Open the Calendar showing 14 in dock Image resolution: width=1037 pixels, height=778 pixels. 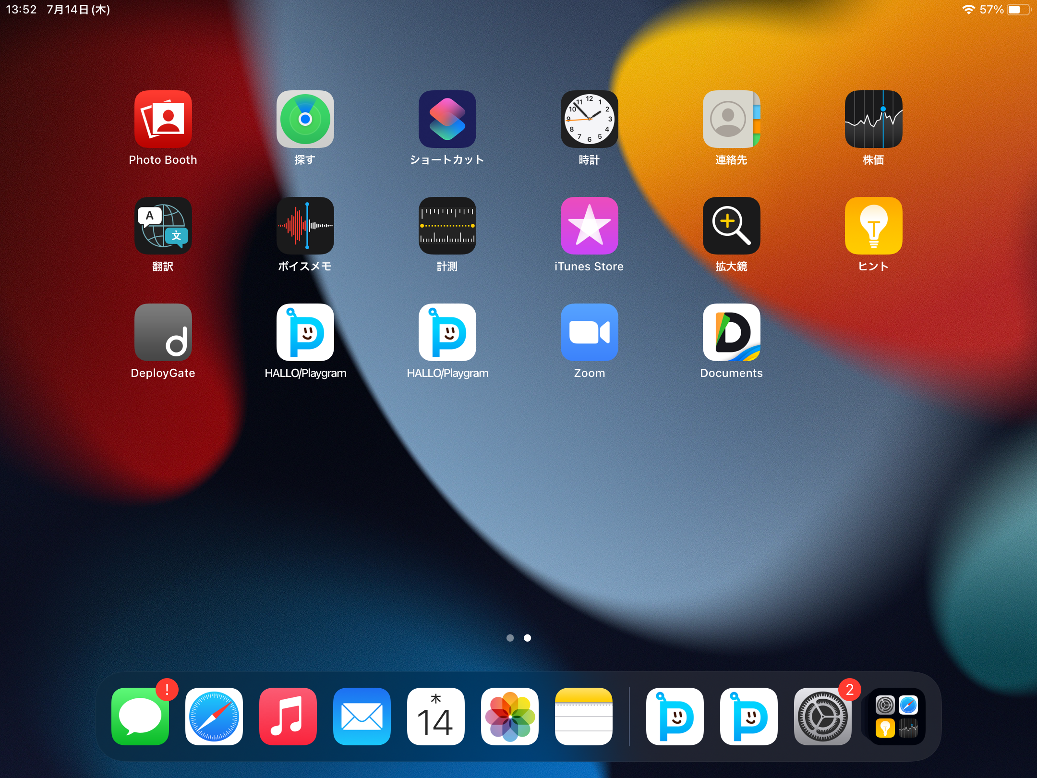(x=435, y=717)
